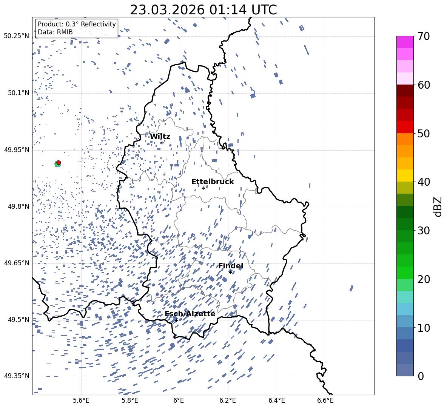Pick the dark maroon swatch just below 60 dBZ
This screenshot has width=447, height=408.
[x=405, y=91]
